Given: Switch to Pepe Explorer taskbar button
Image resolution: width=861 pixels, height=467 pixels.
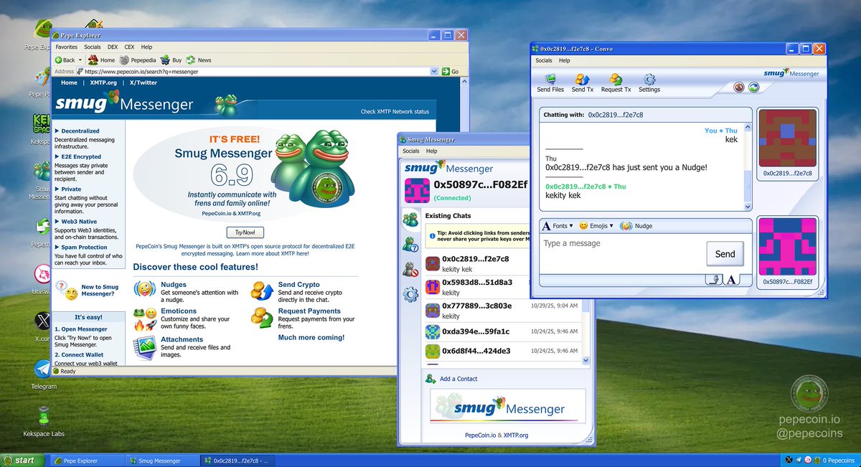Looking at the screenshot, I should tap(86, 461).
